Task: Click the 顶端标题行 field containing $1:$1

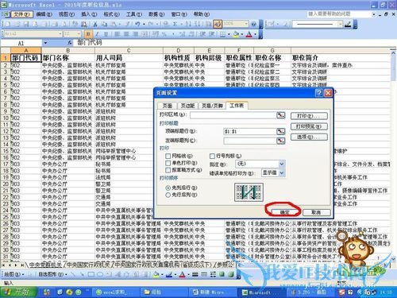Action: click(x=250, y=131)
